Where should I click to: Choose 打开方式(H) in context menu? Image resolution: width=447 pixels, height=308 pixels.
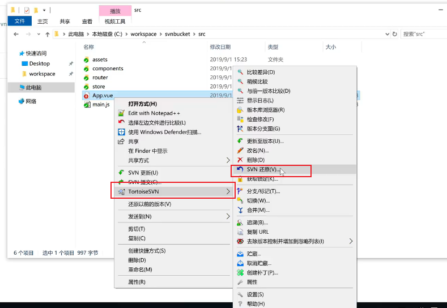tap(143, 104)
